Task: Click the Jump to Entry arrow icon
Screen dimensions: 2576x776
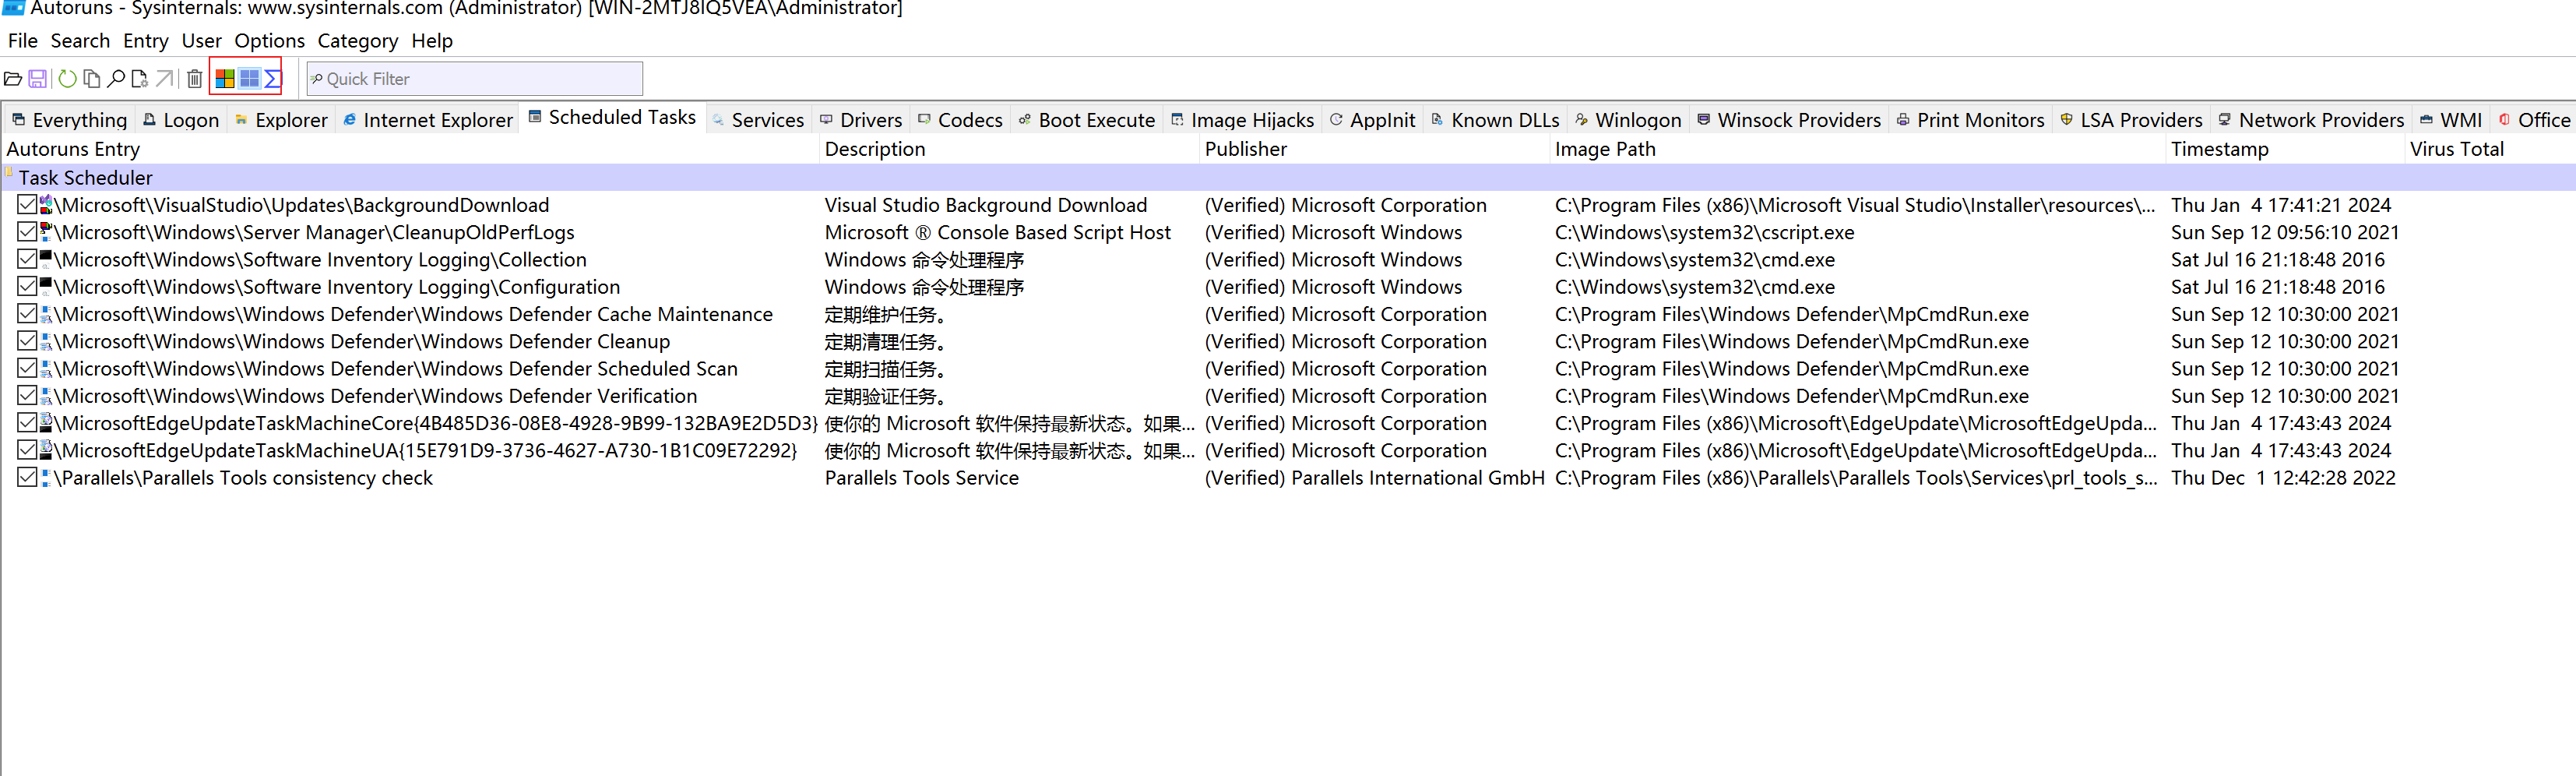Action: click(165, 79)
